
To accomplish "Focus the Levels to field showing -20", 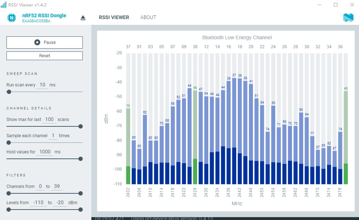I will [60, 203].
